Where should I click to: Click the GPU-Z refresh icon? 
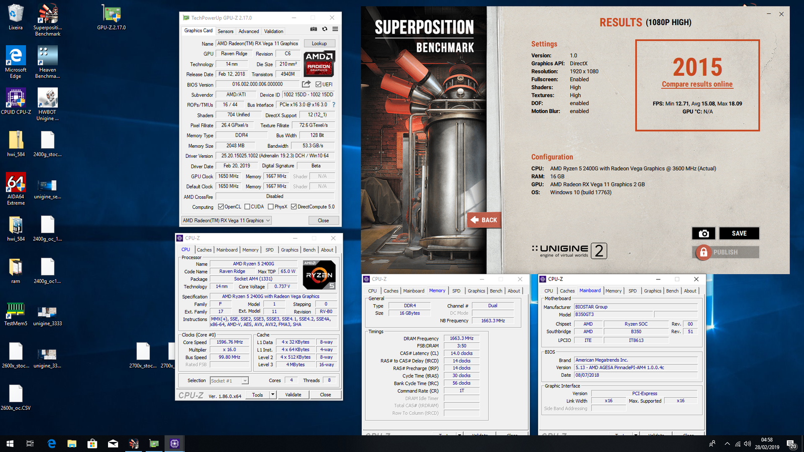tap(325, 29)
